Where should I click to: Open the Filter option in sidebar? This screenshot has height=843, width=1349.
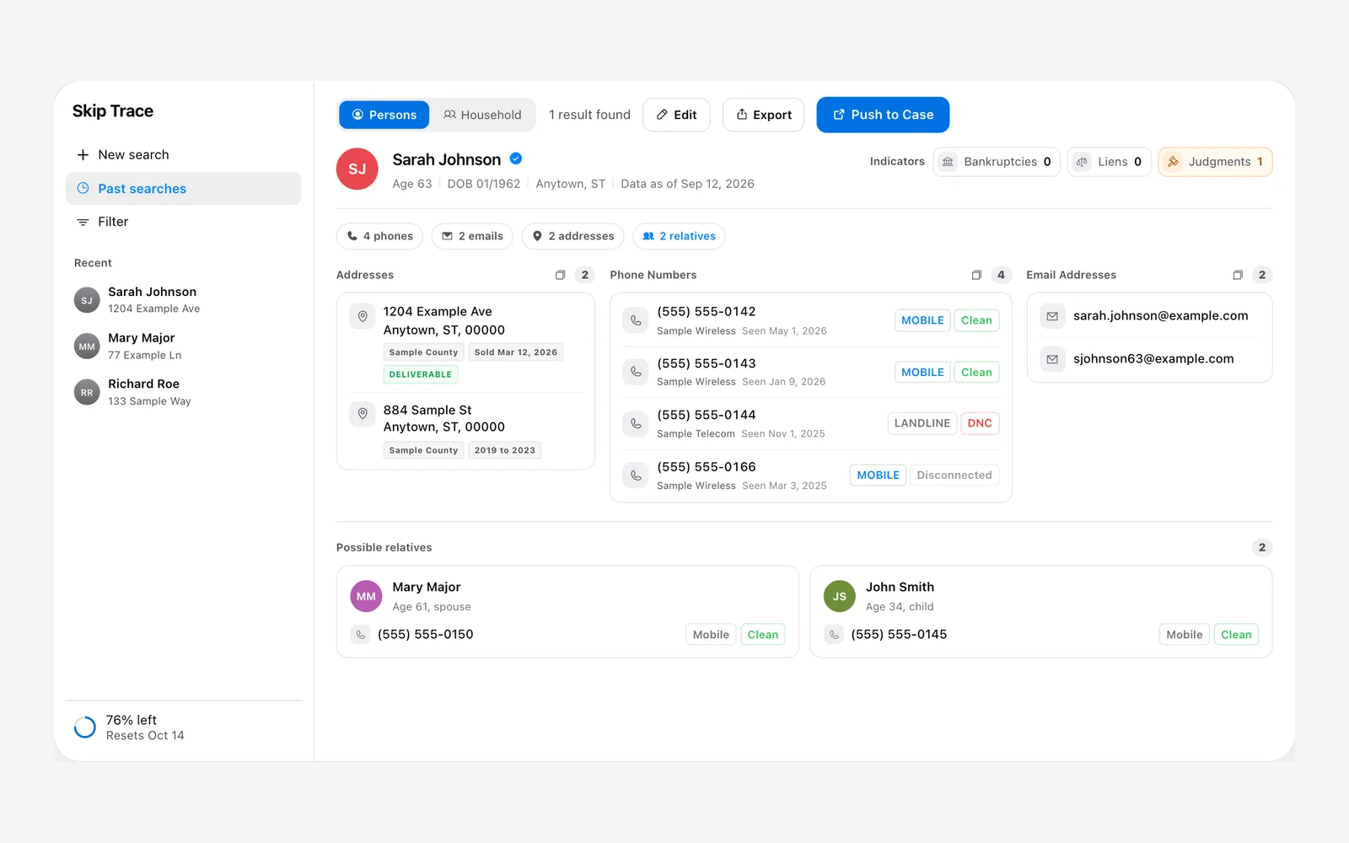pyautogui.click(x=183, y=222)
